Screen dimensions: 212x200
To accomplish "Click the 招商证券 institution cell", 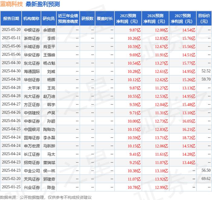I will [32, 162].
